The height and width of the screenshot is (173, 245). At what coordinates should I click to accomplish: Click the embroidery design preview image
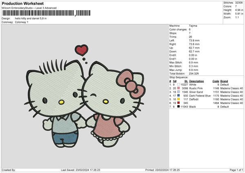coord(85,96)
